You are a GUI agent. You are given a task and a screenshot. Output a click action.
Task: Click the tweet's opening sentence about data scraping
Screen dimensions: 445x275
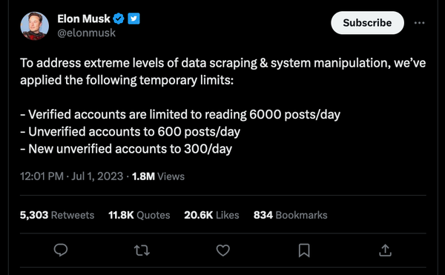(222, 71)
